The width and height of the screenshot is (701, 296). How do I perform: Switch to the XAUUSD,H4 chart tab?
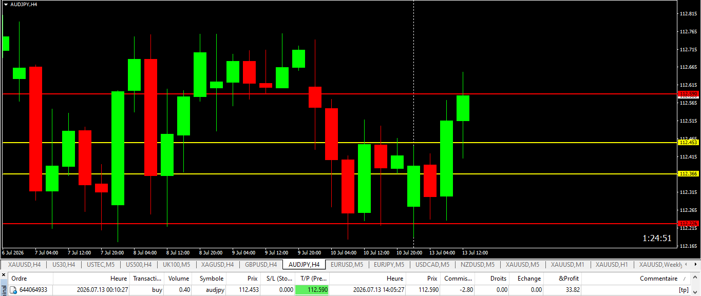pos(24,265)
